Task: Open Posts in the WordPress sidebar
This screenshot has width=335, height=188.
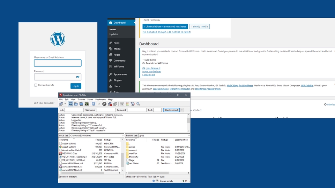Action: point(117,43)
